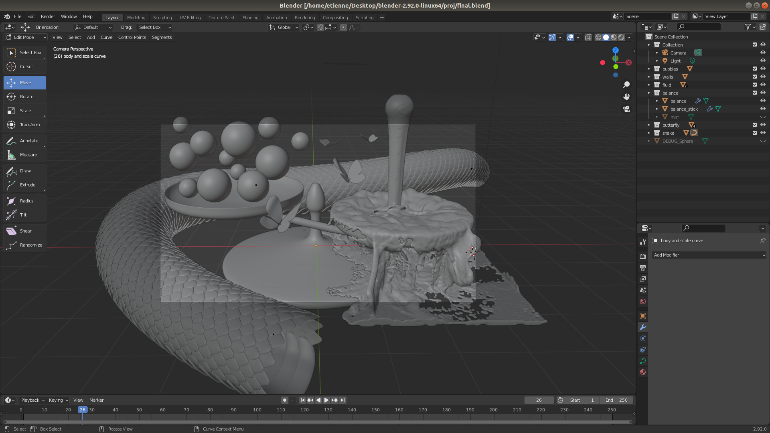Click frame 100 on the timeline
The width and height of the screenshot is (770, 433).
point(257,410)
